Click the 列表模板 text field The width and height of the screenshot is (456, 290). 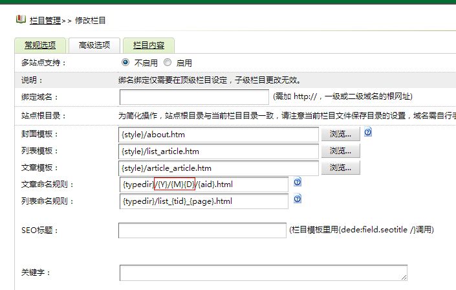tap(219, 151)
